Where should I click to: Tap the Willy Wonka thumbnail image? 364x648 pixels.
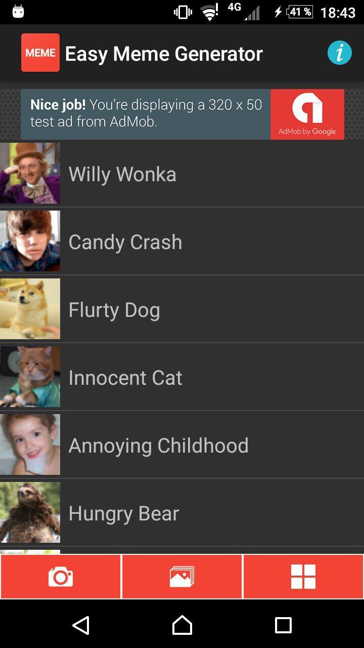pyautogui.click(x=30, y=173)
